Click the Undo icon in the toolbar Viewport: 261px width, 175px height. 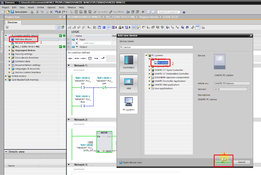tap(57, 12)
